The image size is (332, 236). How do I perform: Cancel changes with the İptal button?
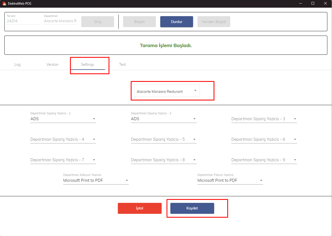139,208
